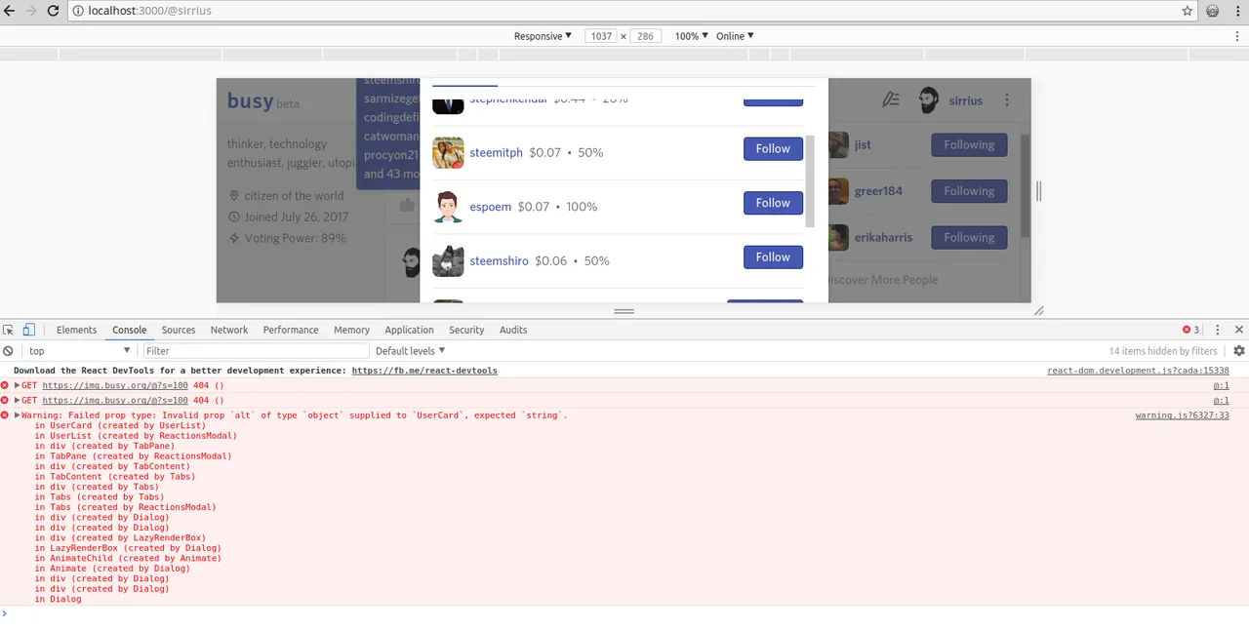Viewport: 1249px width, 631px height.
Task: Open the Network tab
Action: click(x=229, y=330)
